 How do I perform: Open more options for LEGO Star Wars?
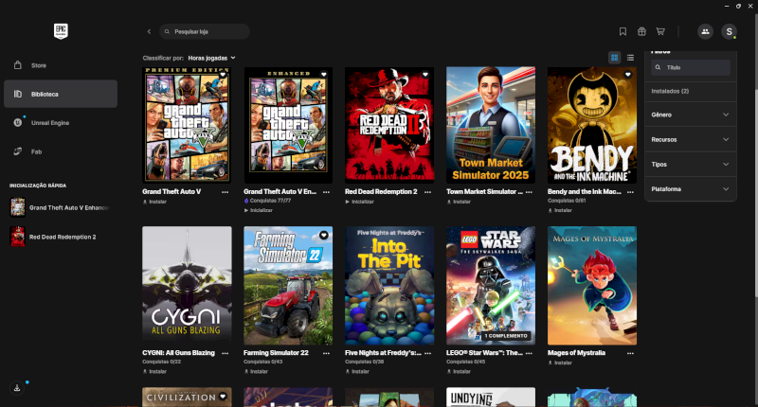tap(529, 353)
